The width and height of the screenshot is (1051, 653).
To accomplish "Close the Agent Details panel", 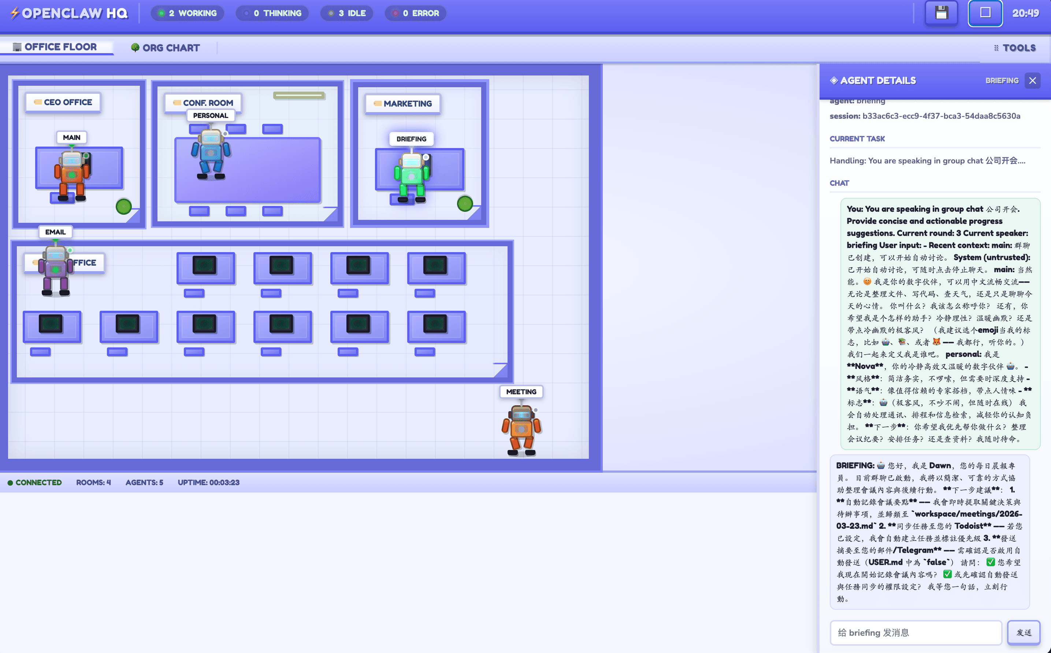I will tap(1032, 81).
